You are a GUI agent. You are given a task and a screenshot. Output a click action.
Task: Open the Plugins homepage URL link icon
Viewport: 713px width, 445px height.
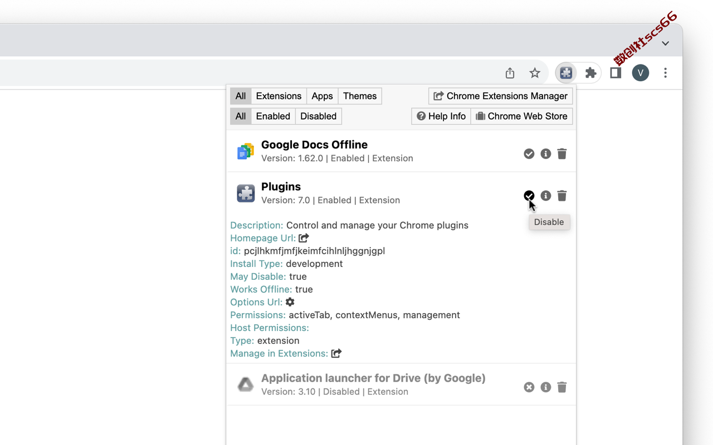tap(304, 238)
